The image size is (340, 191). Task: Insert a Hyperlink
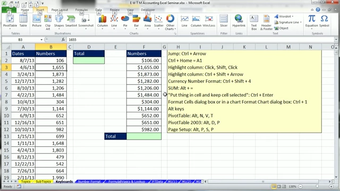tap(239, 21)
